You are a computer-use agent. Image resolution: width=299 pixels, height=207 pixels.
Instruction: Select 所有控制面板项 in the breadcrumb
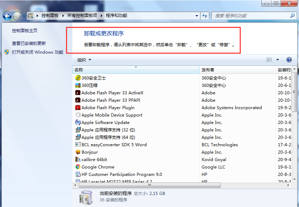click(82, 16)
